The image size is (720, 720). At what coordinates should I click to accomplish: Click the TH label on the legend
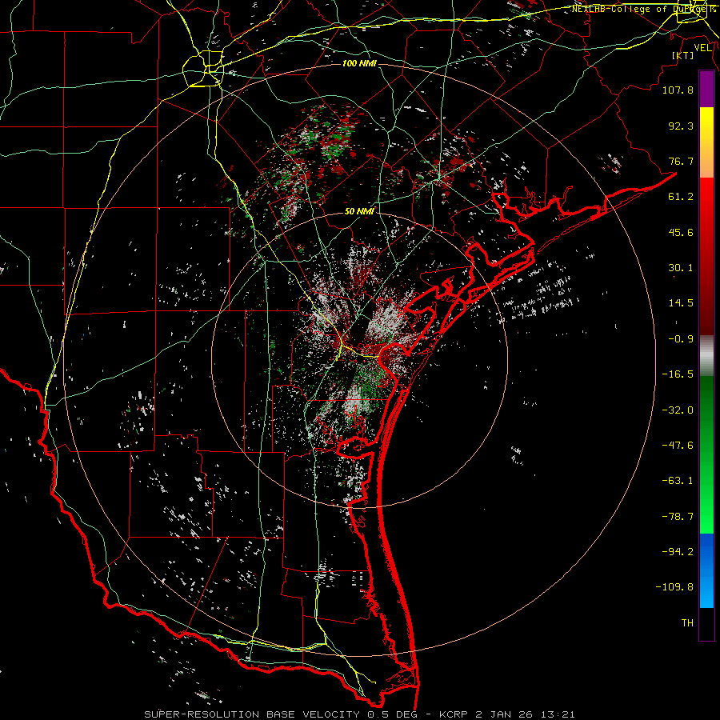(x=687, y=623)
